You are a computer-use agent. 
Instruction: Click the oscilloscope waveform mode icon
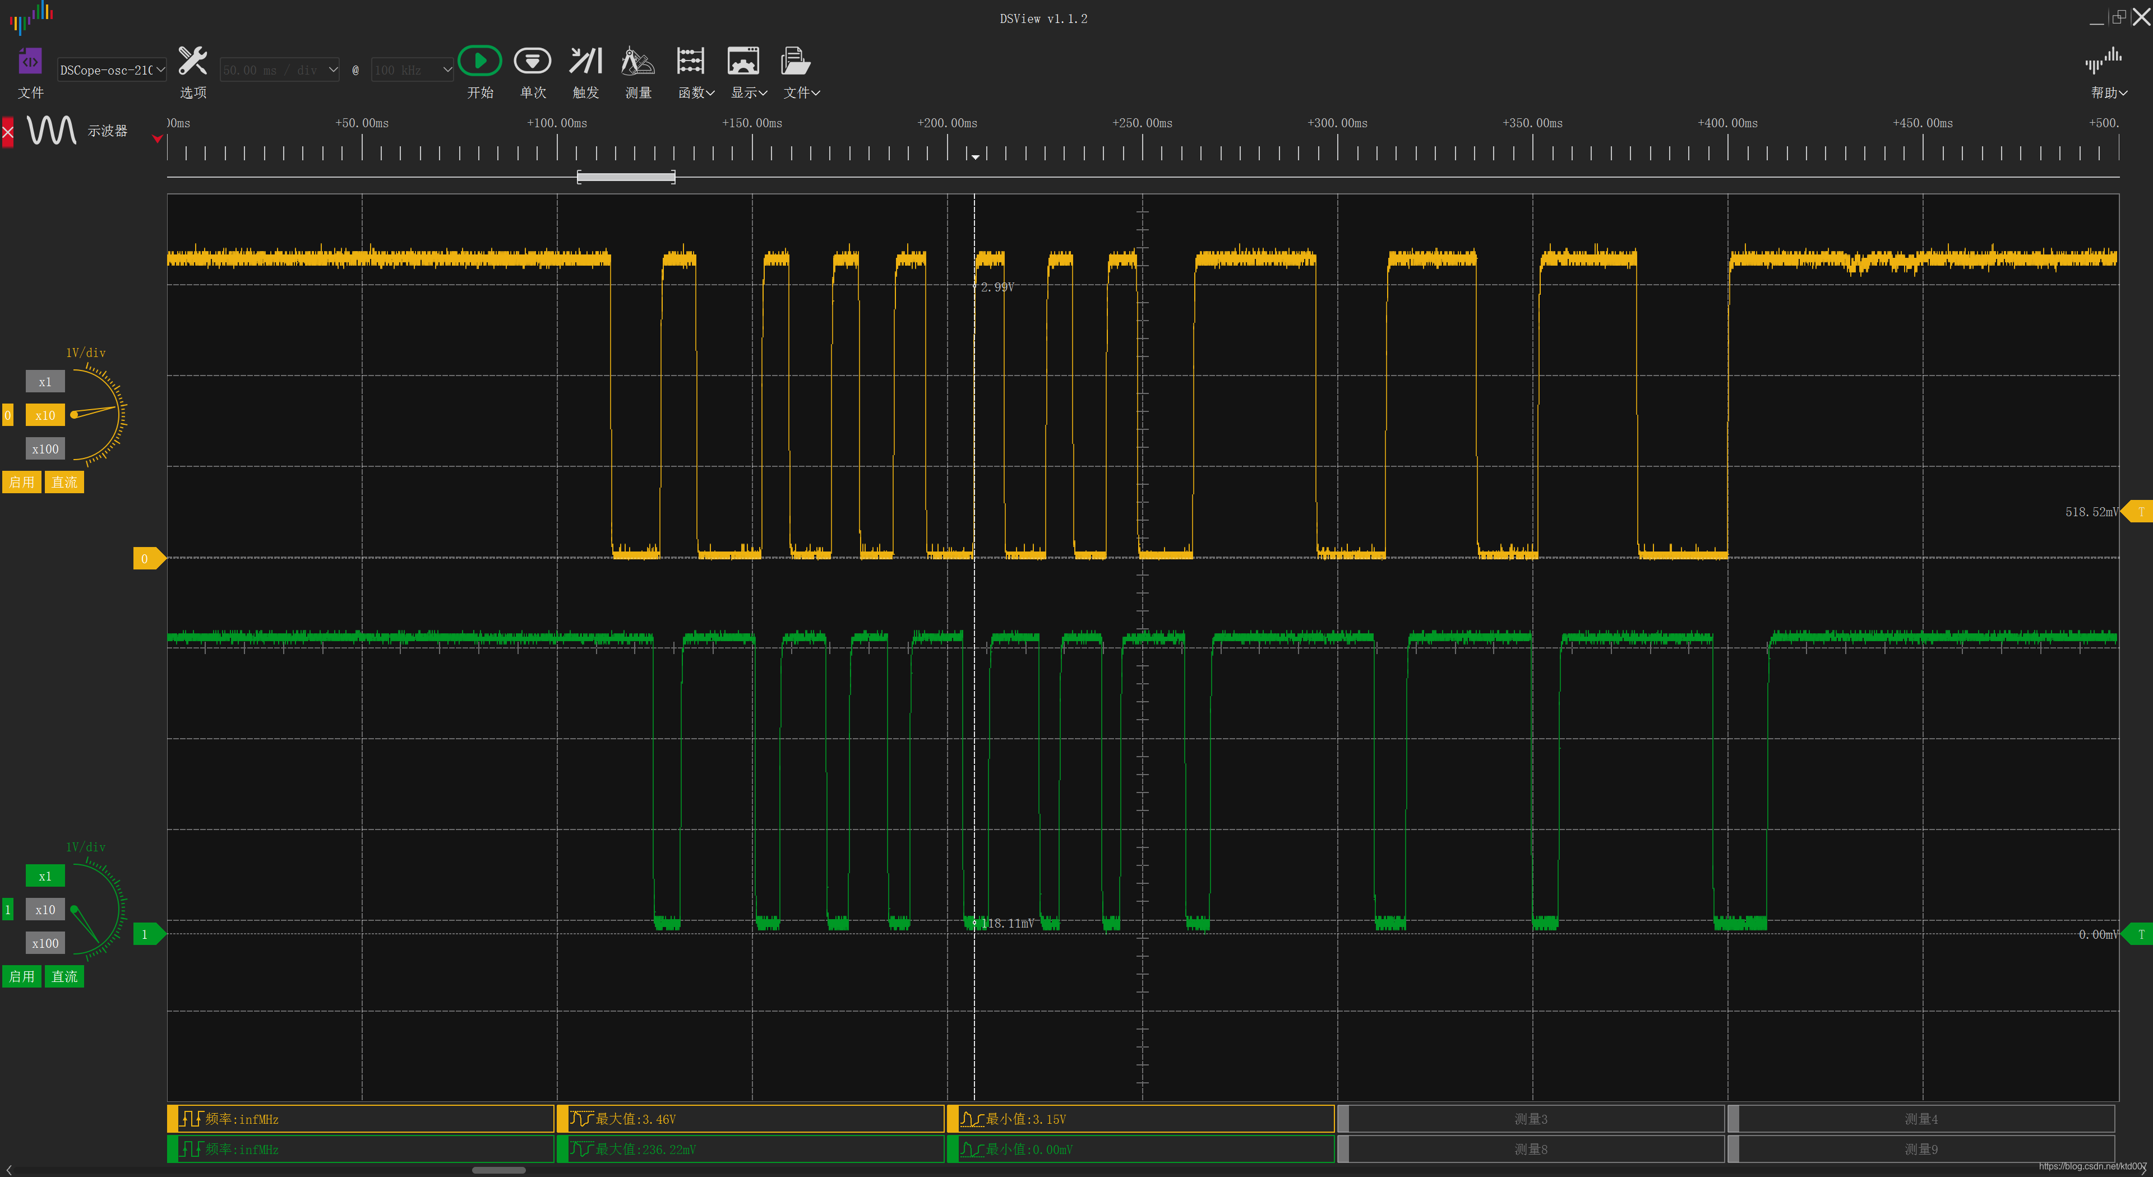[52, 131]
